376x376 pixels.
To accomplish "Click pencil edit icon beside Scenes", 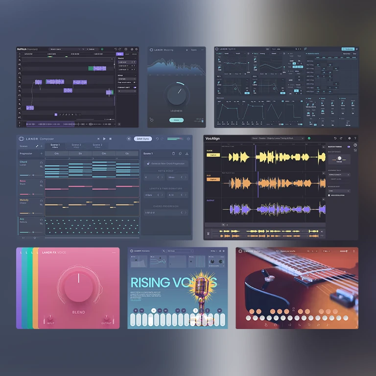I will [37, 146].
